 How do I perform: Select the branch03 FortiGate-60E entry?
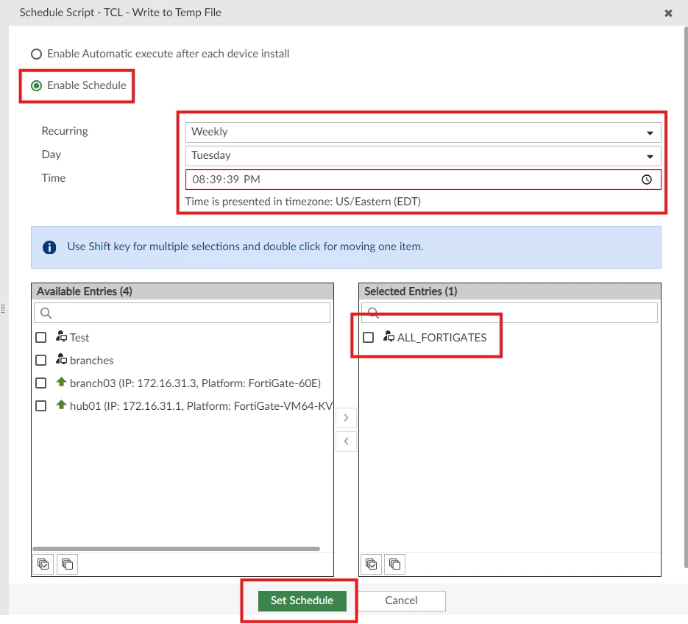click(x=195, y=383)
